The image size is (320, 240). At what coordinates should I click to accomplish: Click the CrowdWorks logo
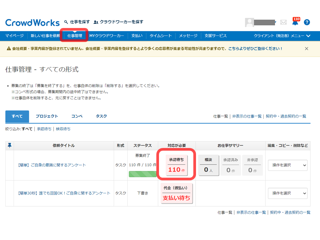tap(32, 22)
